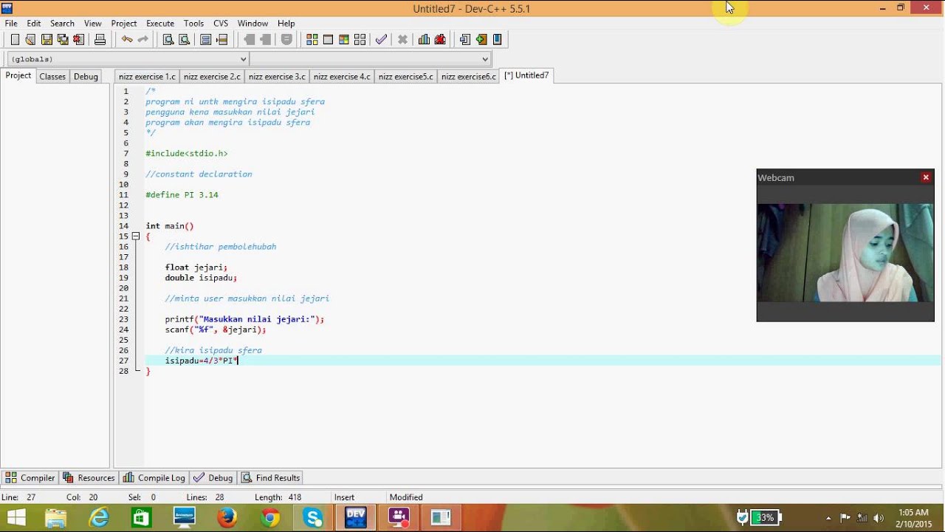Switch to nizz exercise 4.c tab
The height and width of the screenshot is (532, 945).
[x=342, y=76]
